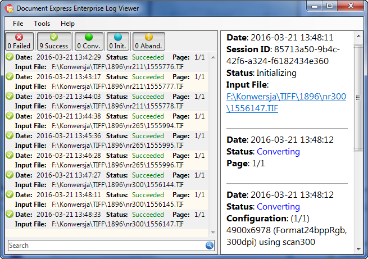Click the detail pane scroll up arrow

click(x=358, y=36)
